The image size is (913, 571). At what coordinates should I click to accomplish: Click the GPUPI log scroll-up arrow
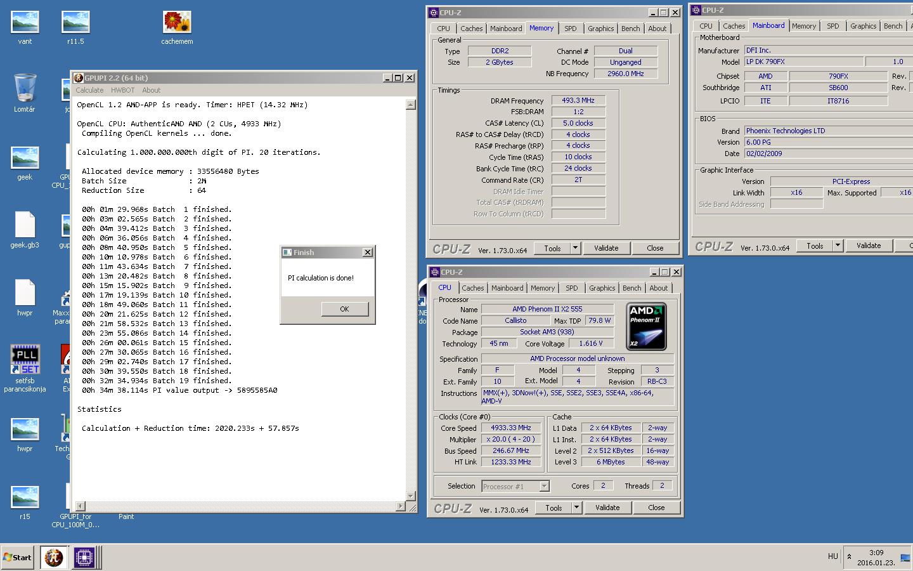[x=410, y=104]
